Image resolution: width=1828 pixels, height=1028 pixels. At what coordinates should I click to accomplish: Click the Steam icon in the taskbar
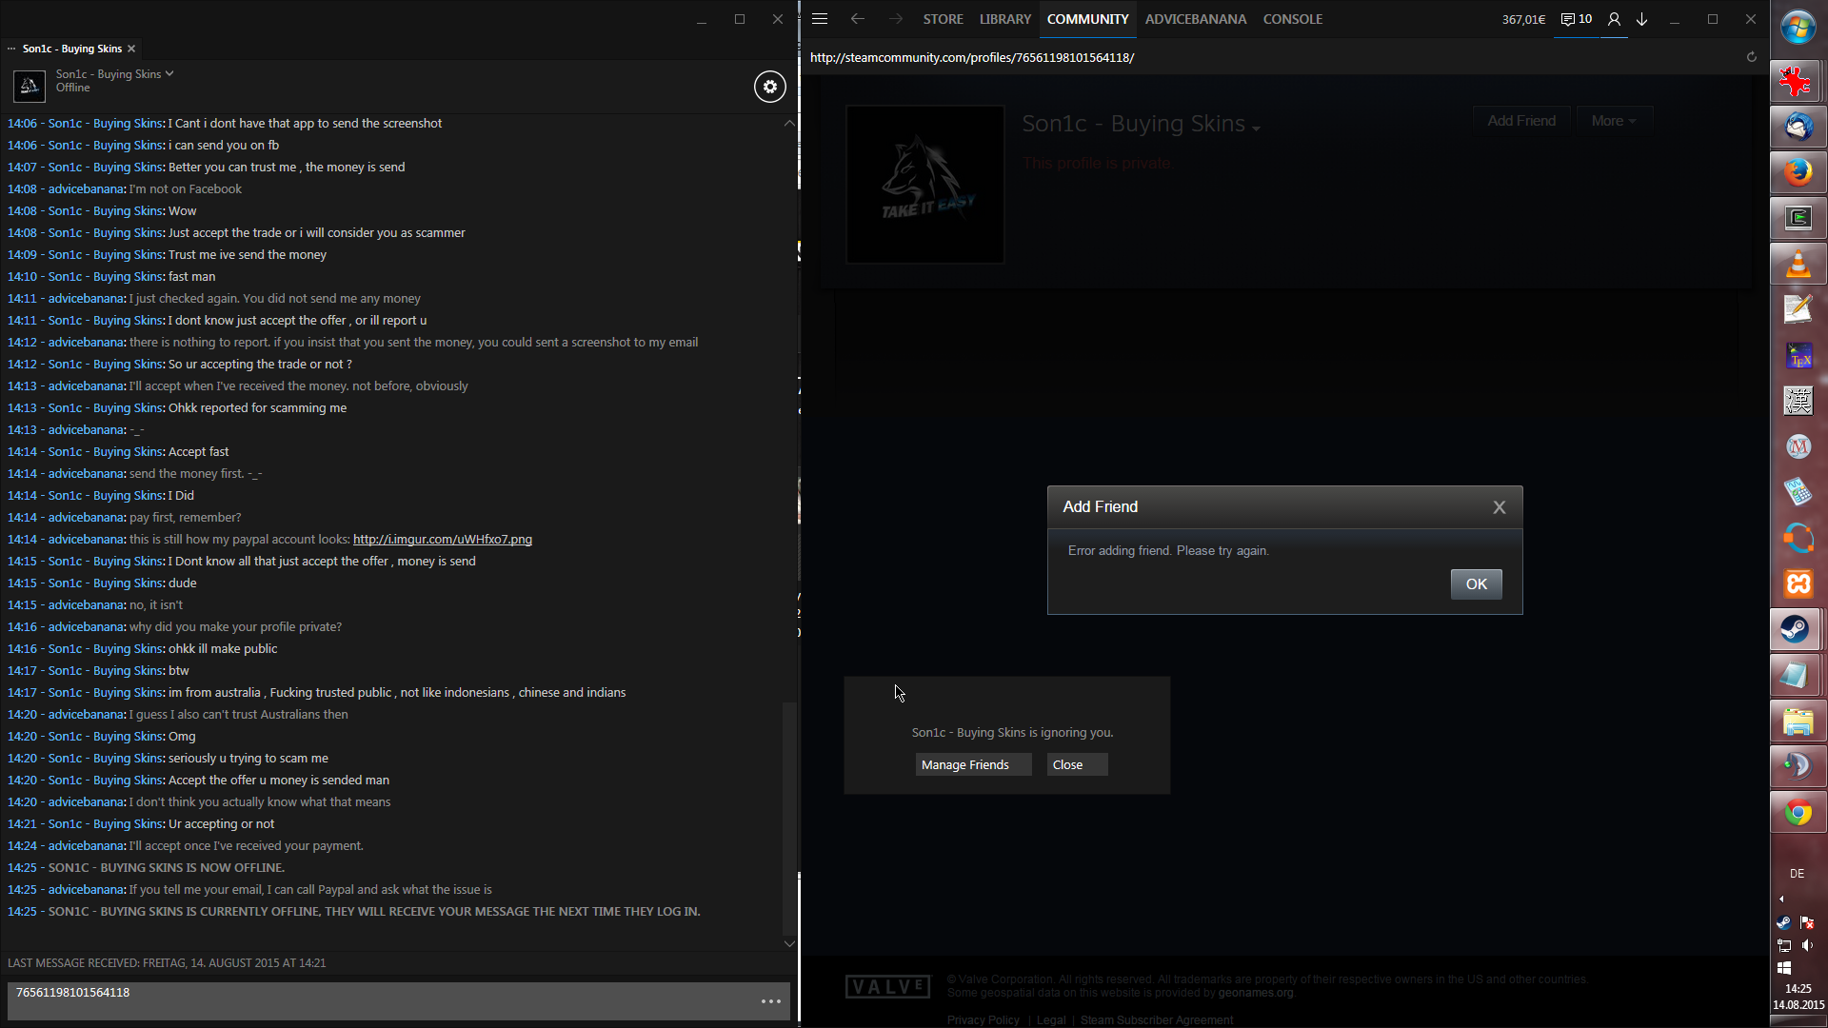(x=1797, y=629)
